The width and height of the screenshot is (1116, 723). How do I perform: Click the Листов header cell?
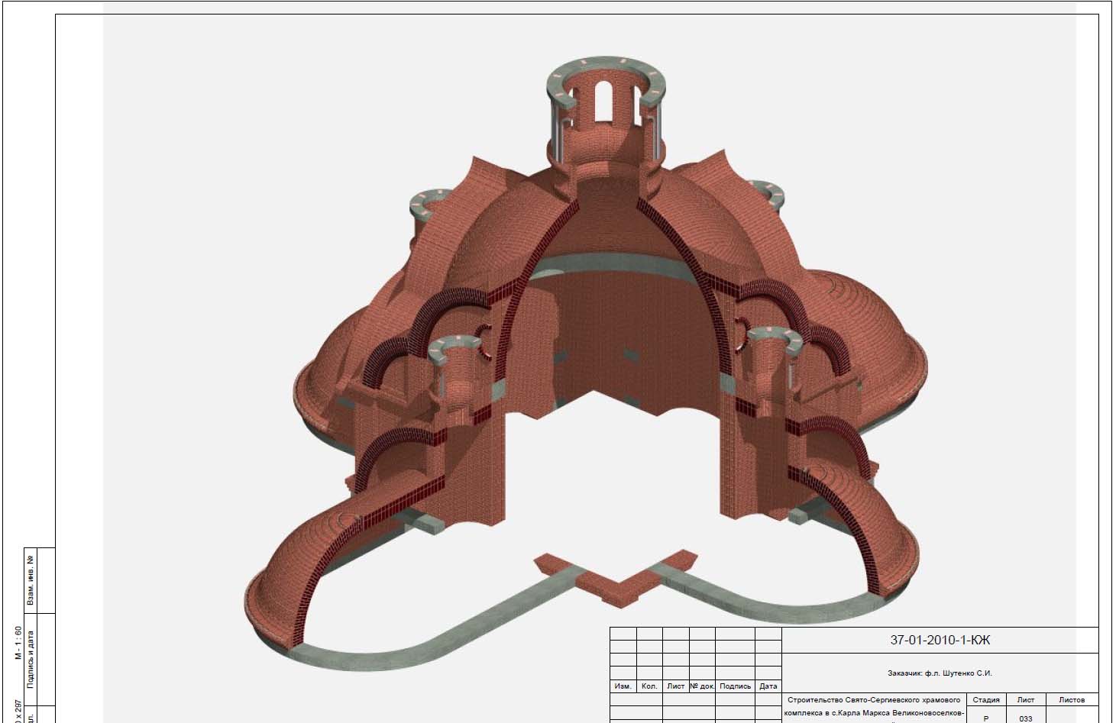pos(1071,699)
